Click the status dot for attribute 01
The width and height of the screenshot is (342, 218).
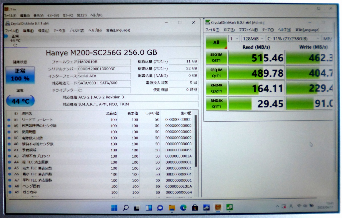(9, 120)
